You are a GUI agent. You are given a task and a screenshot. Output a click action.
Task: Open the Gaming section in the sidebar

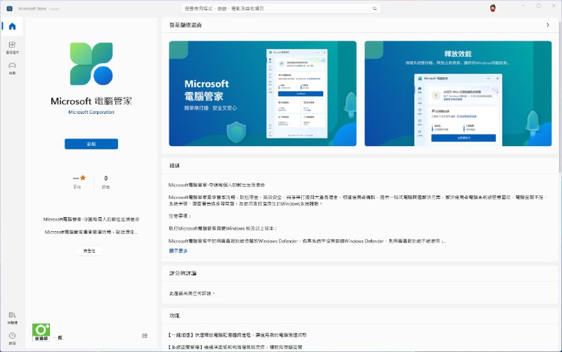(x=12, y=67)
